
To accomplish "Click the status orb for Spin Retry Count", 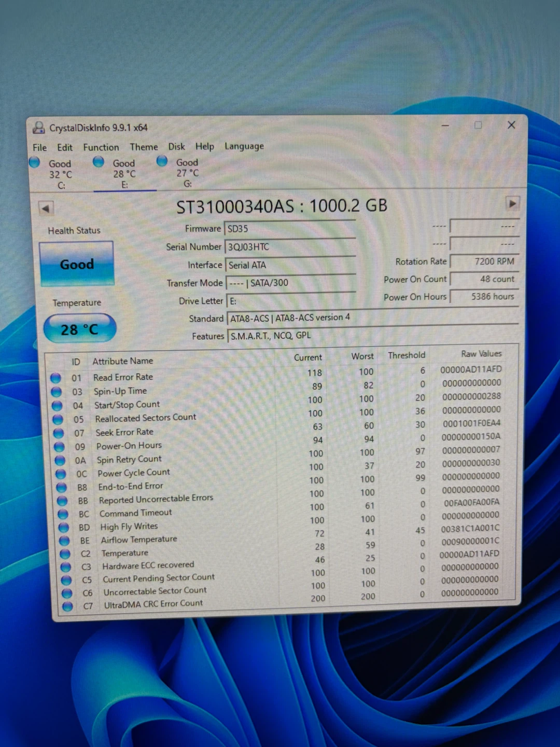I will pyautogui.click(x=60, y=461).
